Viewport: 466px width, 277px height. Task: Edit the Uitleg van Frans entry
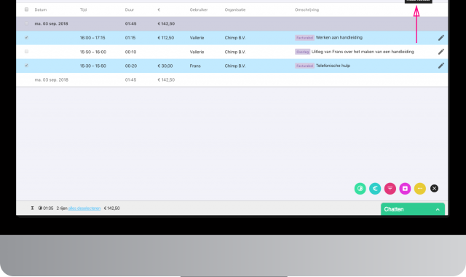(441, 52)
